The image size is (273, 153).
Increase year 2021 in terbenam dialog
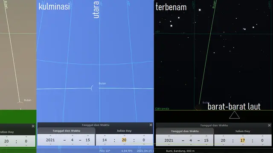(169, 136)
